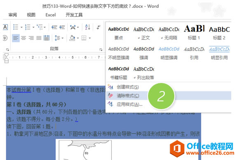Open the shading color dropdown arrow
Viewport: 237px width, 160px height.
point(78,38)
